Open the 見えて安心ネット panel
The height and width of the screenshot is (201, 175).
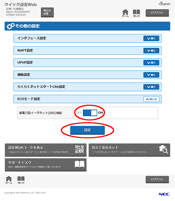coord(129,150)
